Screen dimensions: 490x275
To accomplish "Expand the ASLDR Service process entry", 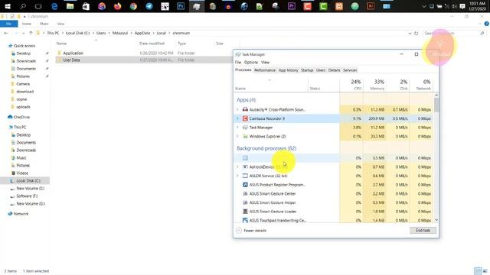I will [237, 176].
